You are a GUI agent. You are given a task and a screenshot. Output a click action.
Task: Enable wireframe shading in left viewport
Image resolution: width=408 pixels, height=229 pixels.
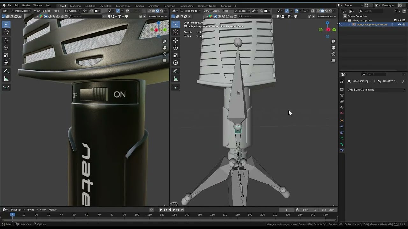149,11
